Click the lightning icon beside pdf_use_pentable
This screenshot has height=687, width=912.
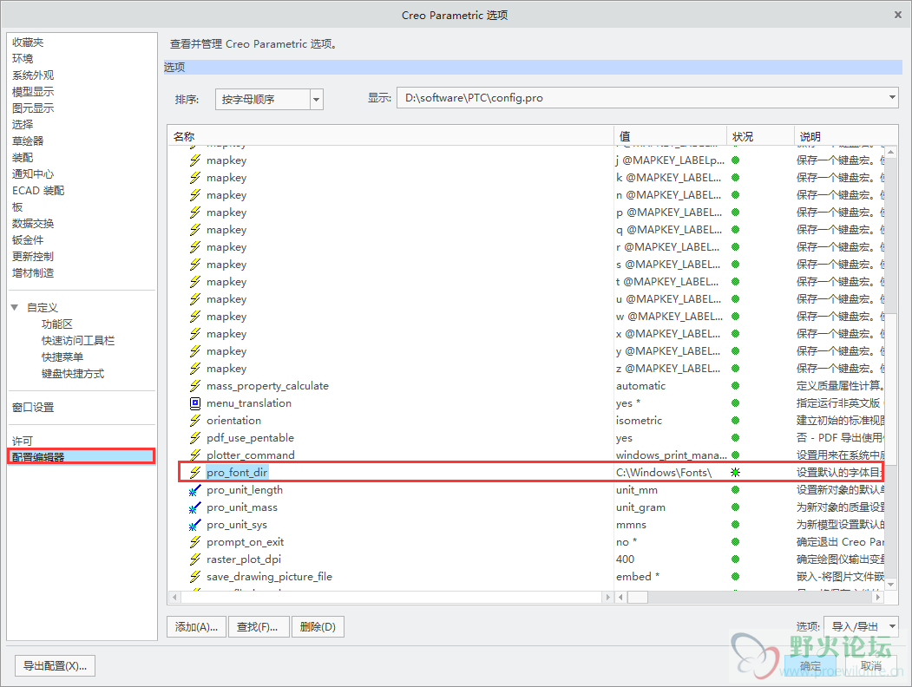pos(195,438)
